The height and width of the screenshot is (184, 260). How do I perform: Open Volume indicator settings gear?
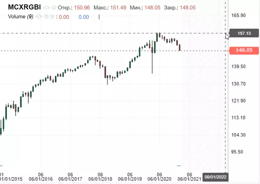(x=46, y=17)
